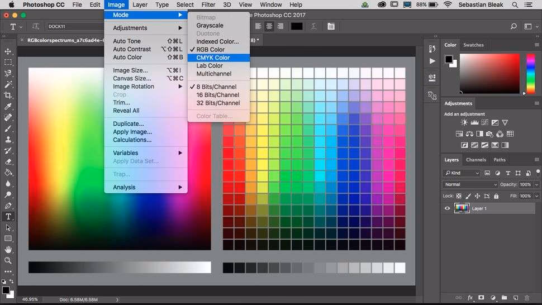Select the Move tool
This screenshot has width=542, height=305.
click(8, 51)
